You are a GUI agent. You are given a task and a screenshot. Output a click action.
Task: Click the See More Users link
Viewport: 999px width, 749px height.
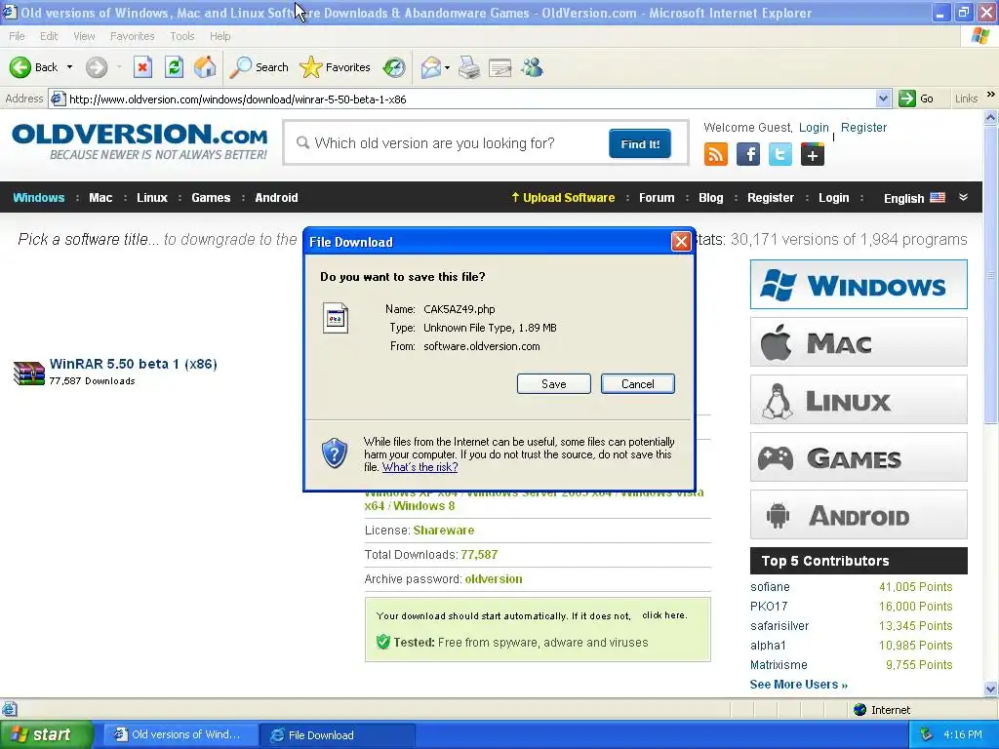(799, 684)
